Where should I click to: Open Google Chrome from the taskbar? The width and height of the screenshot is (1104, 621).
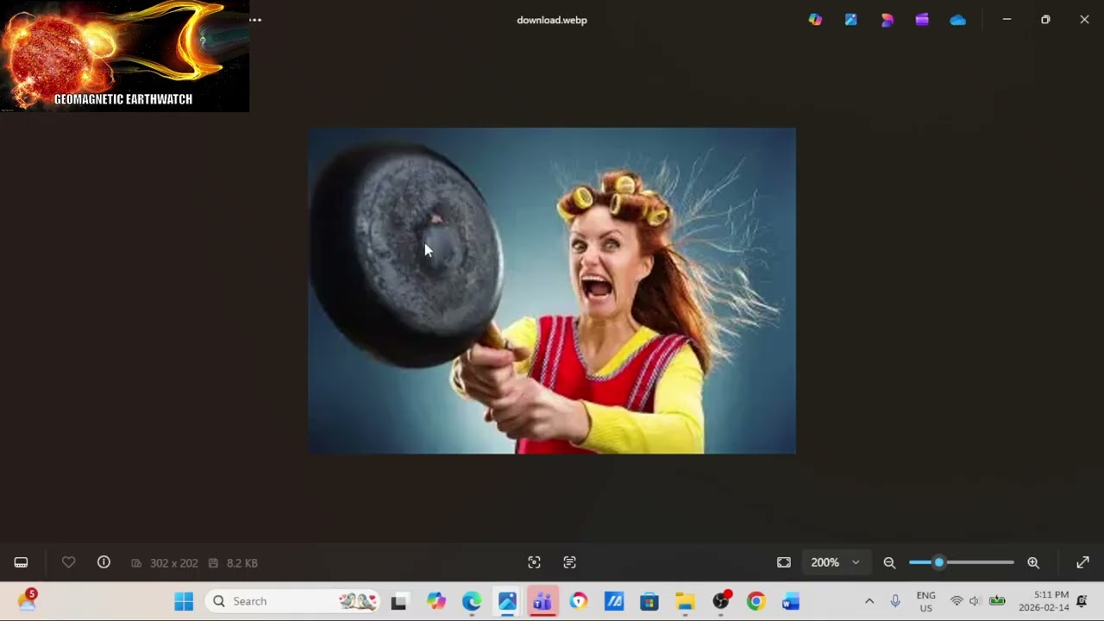pyautogui.click(x=756, y=601)
